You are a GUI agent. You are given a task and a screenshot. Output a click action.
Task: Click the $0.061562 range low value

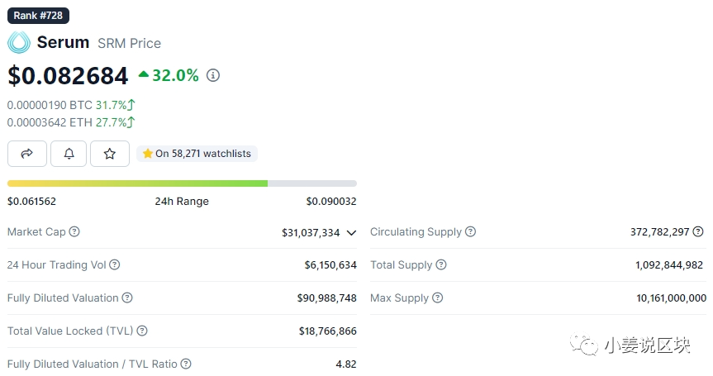(32, 201)
